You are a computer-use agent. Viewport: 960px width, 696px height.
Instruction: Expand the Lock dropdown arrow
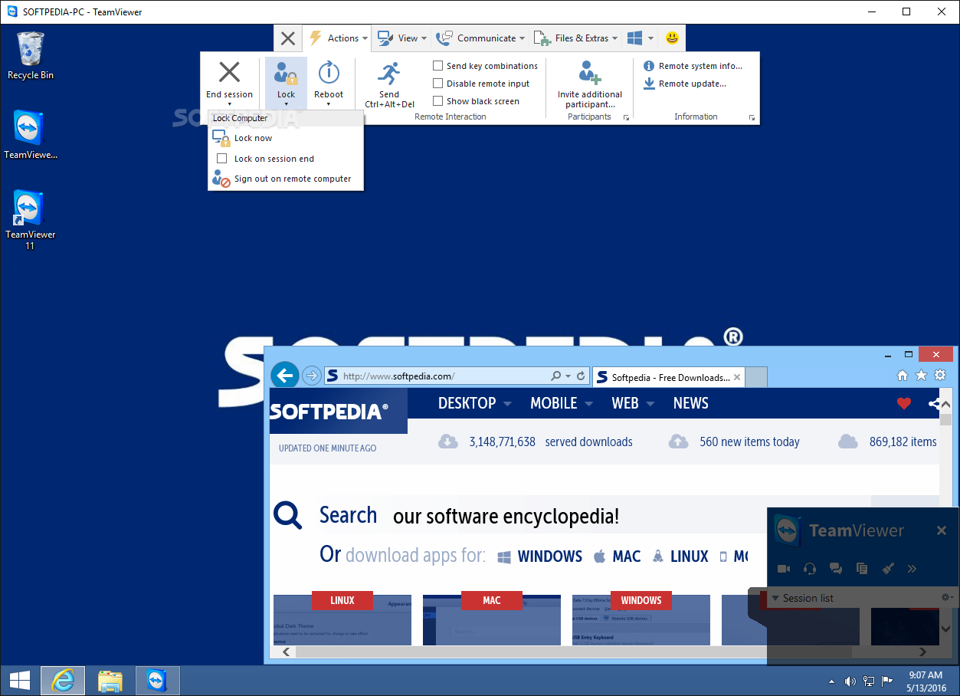click(x=286, y=104)
